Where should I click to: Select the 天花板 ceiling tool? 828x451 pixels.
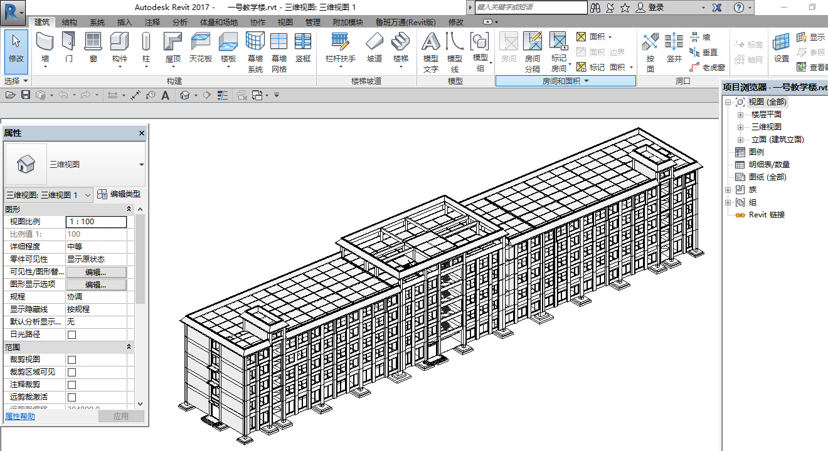pos(201,49)
